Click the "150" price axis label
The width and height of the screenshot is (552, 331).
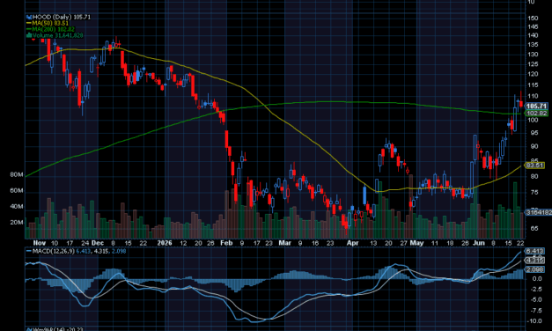[x=533, y=18]
